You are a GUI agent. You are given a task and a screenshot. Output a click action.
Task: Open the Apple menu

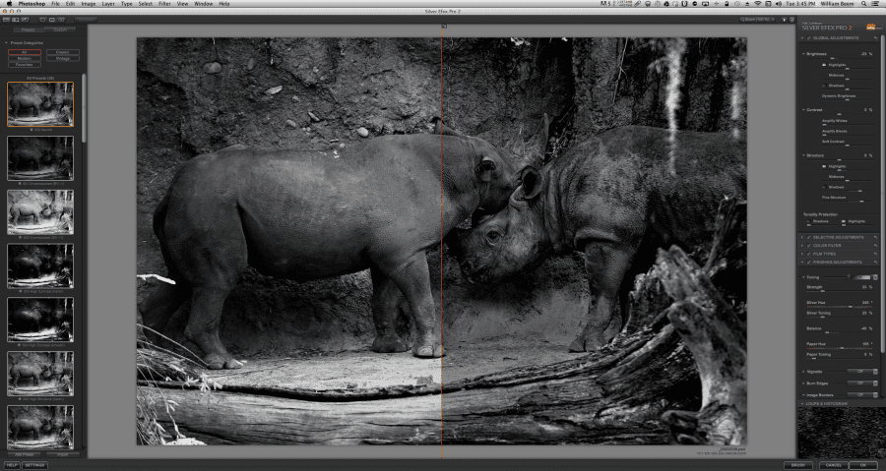tap(9, 3)
